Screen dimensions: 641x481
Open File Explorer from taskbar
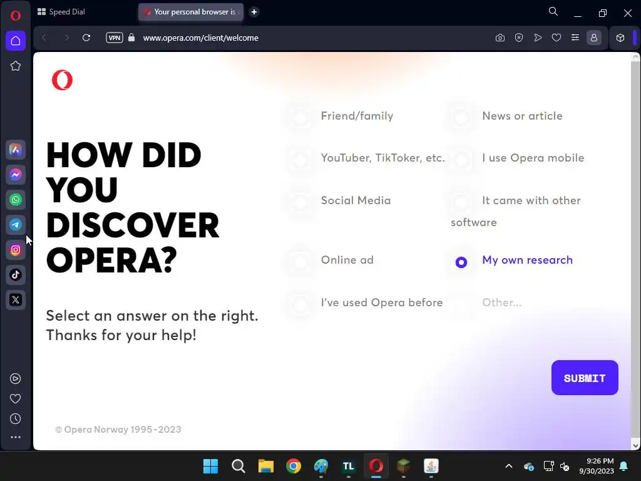[265, 466]
